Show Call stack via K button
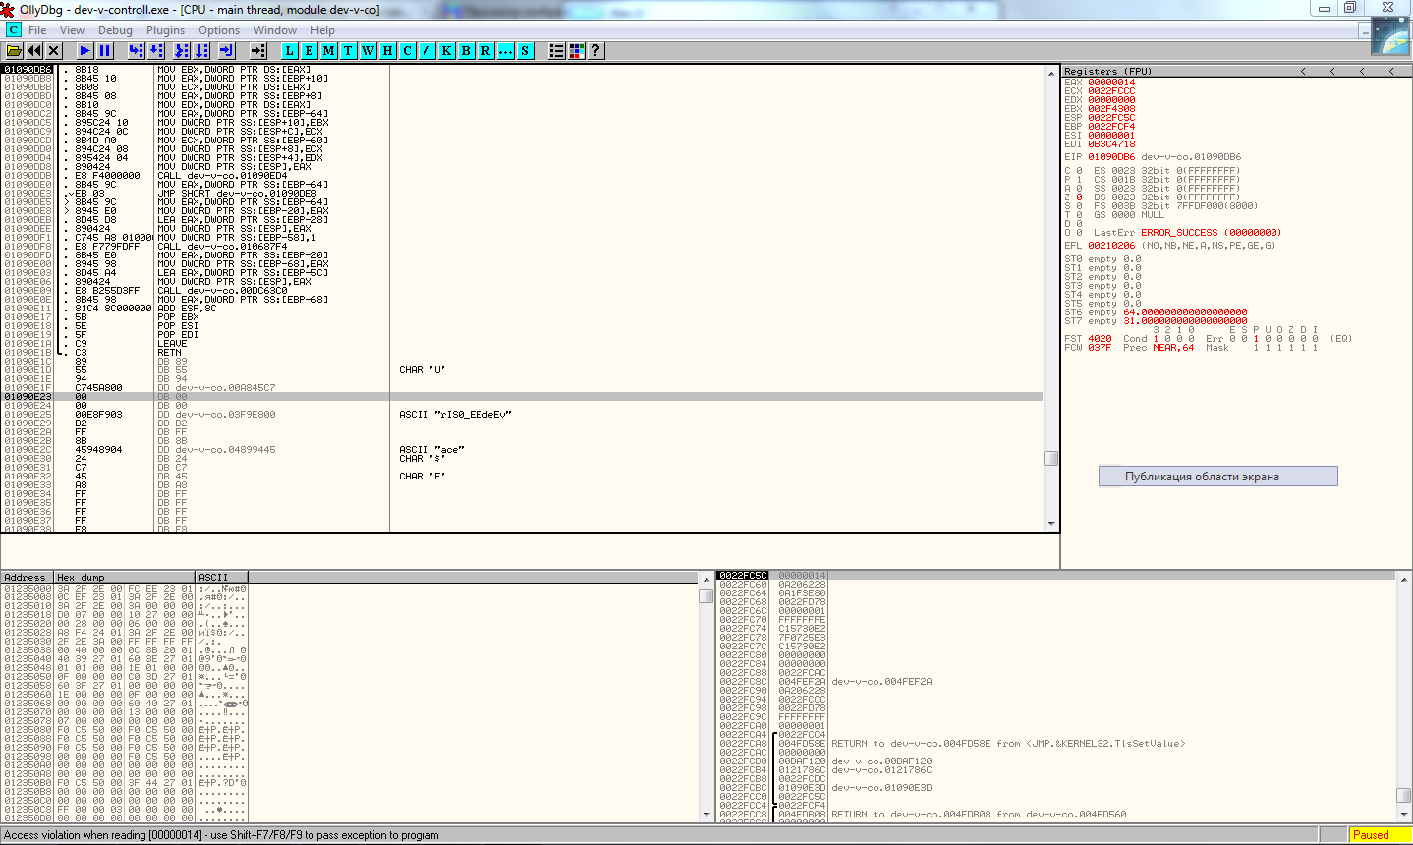The height and width of the screenshot is (845, 1413). click(x=446, y=50)
